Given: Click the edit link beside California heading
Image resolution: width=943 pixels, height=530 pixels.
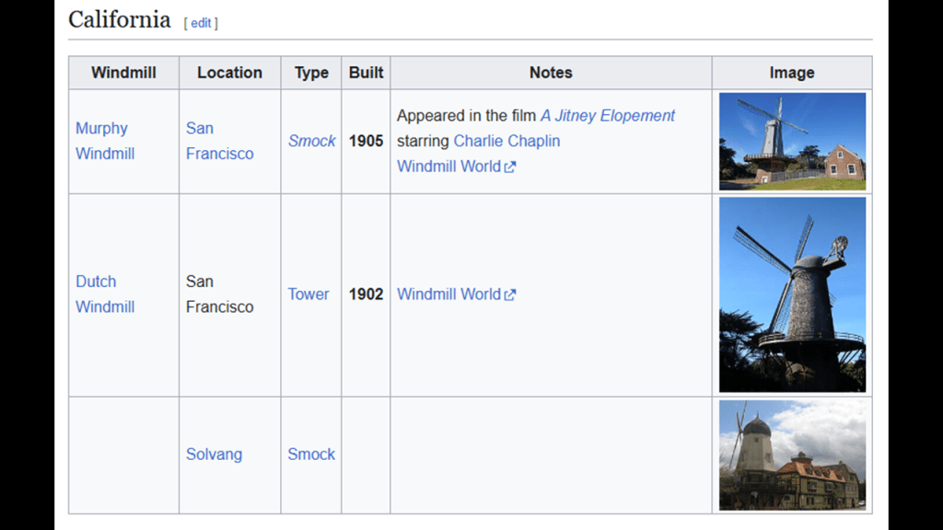Looking at the screenshot, I should click(x=201, y=23).
